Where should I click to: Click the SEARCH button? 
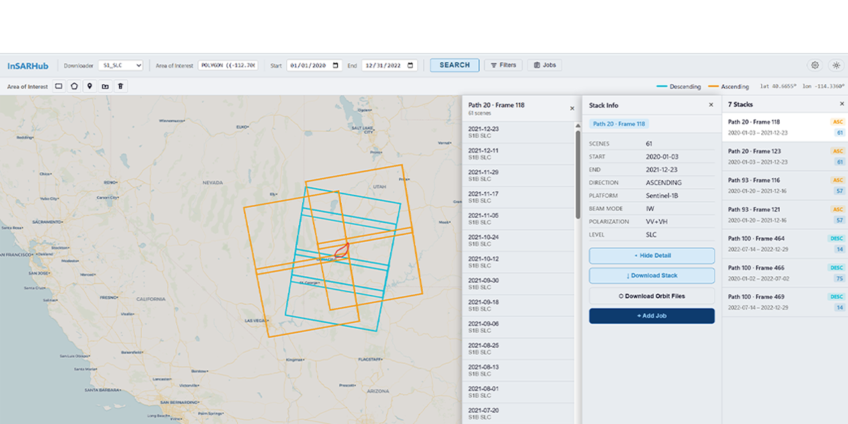[x=454, y=65]
